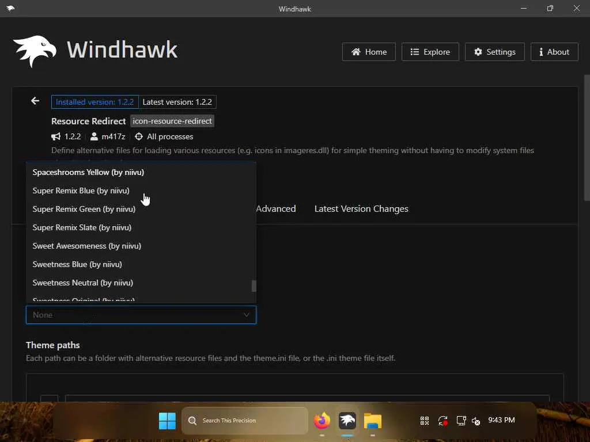Go back using the left arrow icon
The width and height of the screenshot is (590, 442).
point(35,101)
